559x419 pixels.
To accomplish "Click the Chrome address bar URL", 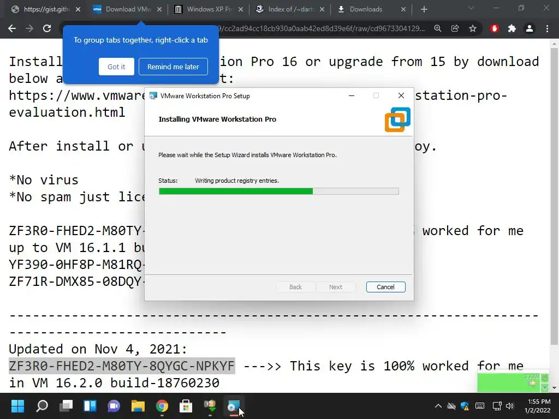I will (x=321, y=28).
